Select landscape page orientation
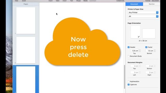166x93 pixels. coord(149,34)
